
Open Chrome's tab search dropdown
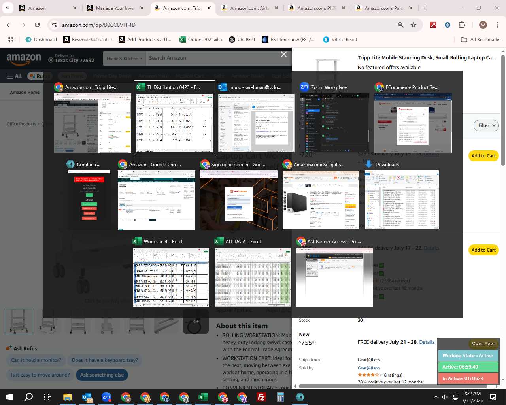(8, 8)
